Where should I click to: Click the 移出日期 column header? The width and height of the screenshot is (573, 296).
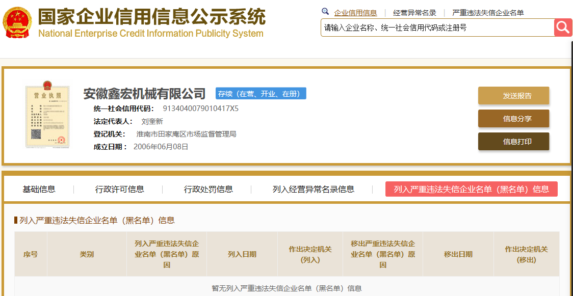[x=458, y=254]
